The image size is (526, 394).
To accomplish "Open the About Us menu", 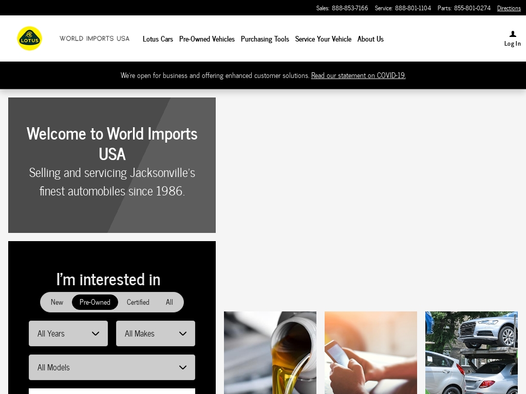I will tap(370, 39).
